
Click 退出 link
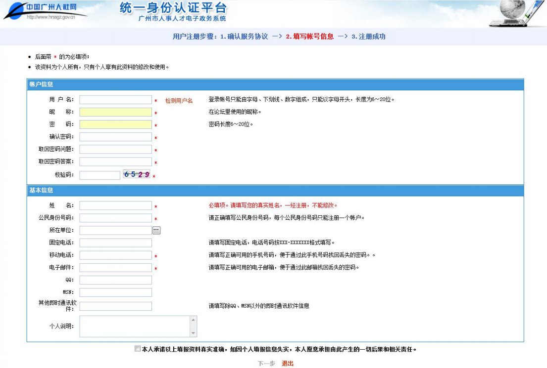288,364
